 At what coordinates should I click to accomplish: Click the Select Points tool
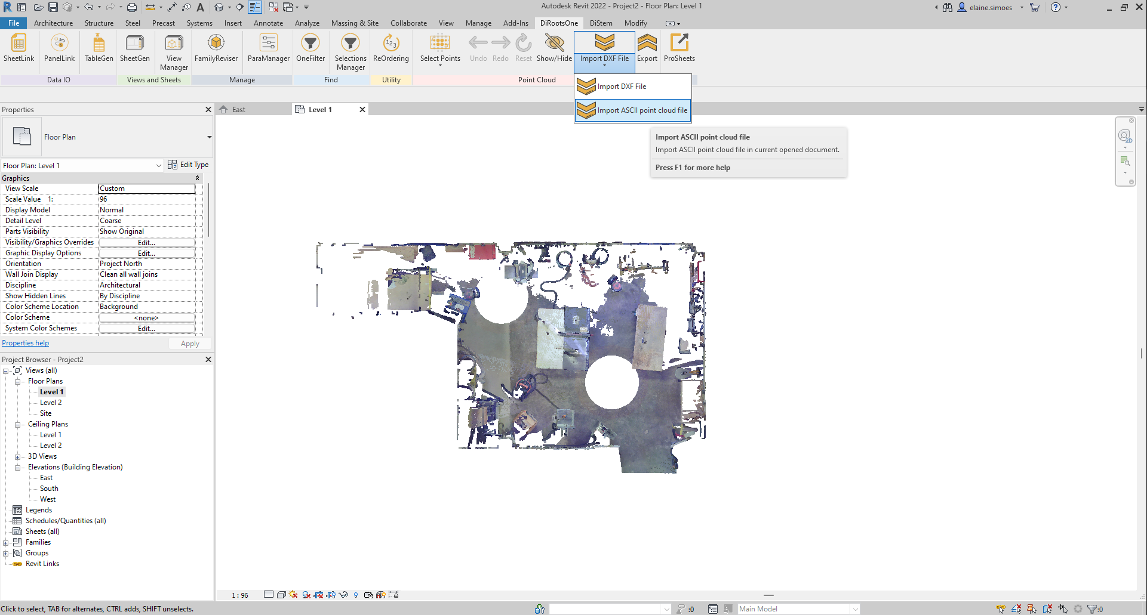pos(440,48)
